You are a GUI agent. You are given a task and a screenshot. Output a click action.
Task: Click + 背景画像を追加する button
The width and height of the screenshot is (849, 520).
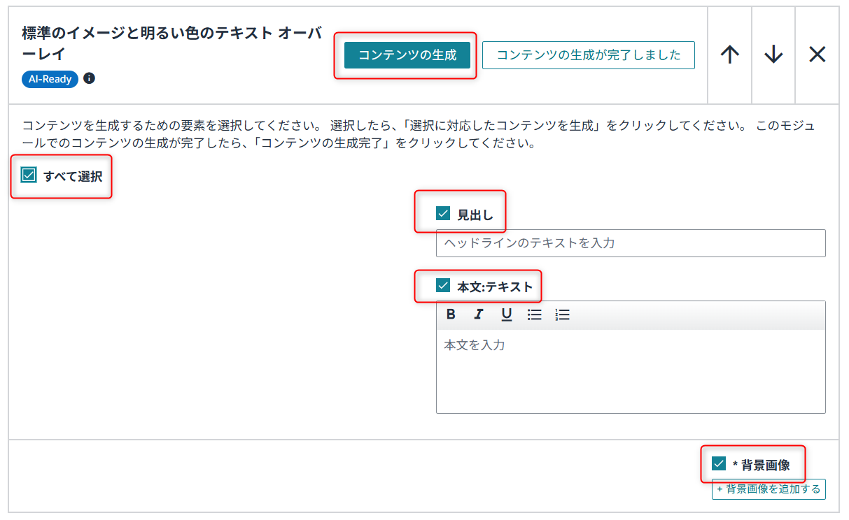coord(769,489)
